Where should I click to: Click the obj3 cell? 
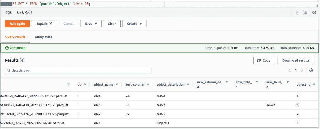[97, 105]
